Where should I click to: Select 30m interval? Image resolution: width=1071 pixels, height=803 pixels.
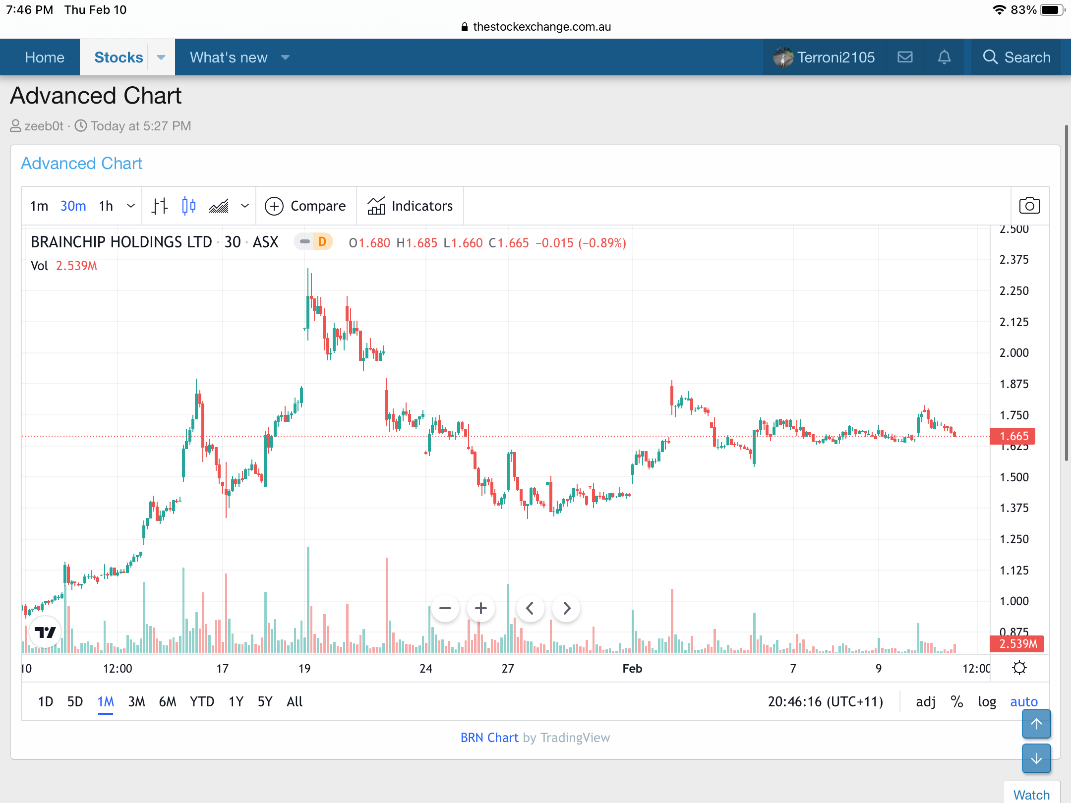[x=73, y=206]
